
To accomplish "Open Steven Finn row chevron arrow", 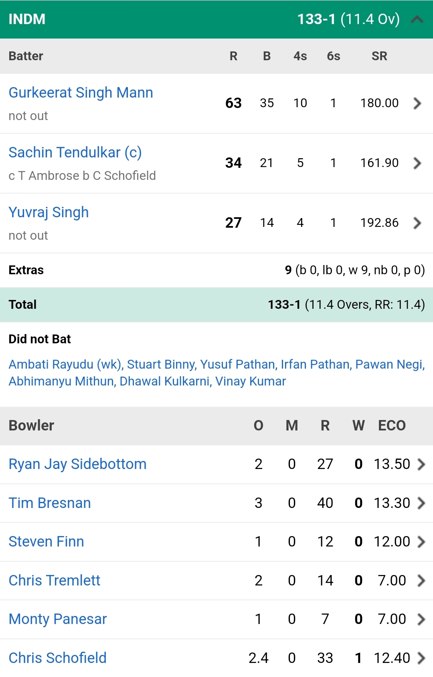I will pos(421,542).
